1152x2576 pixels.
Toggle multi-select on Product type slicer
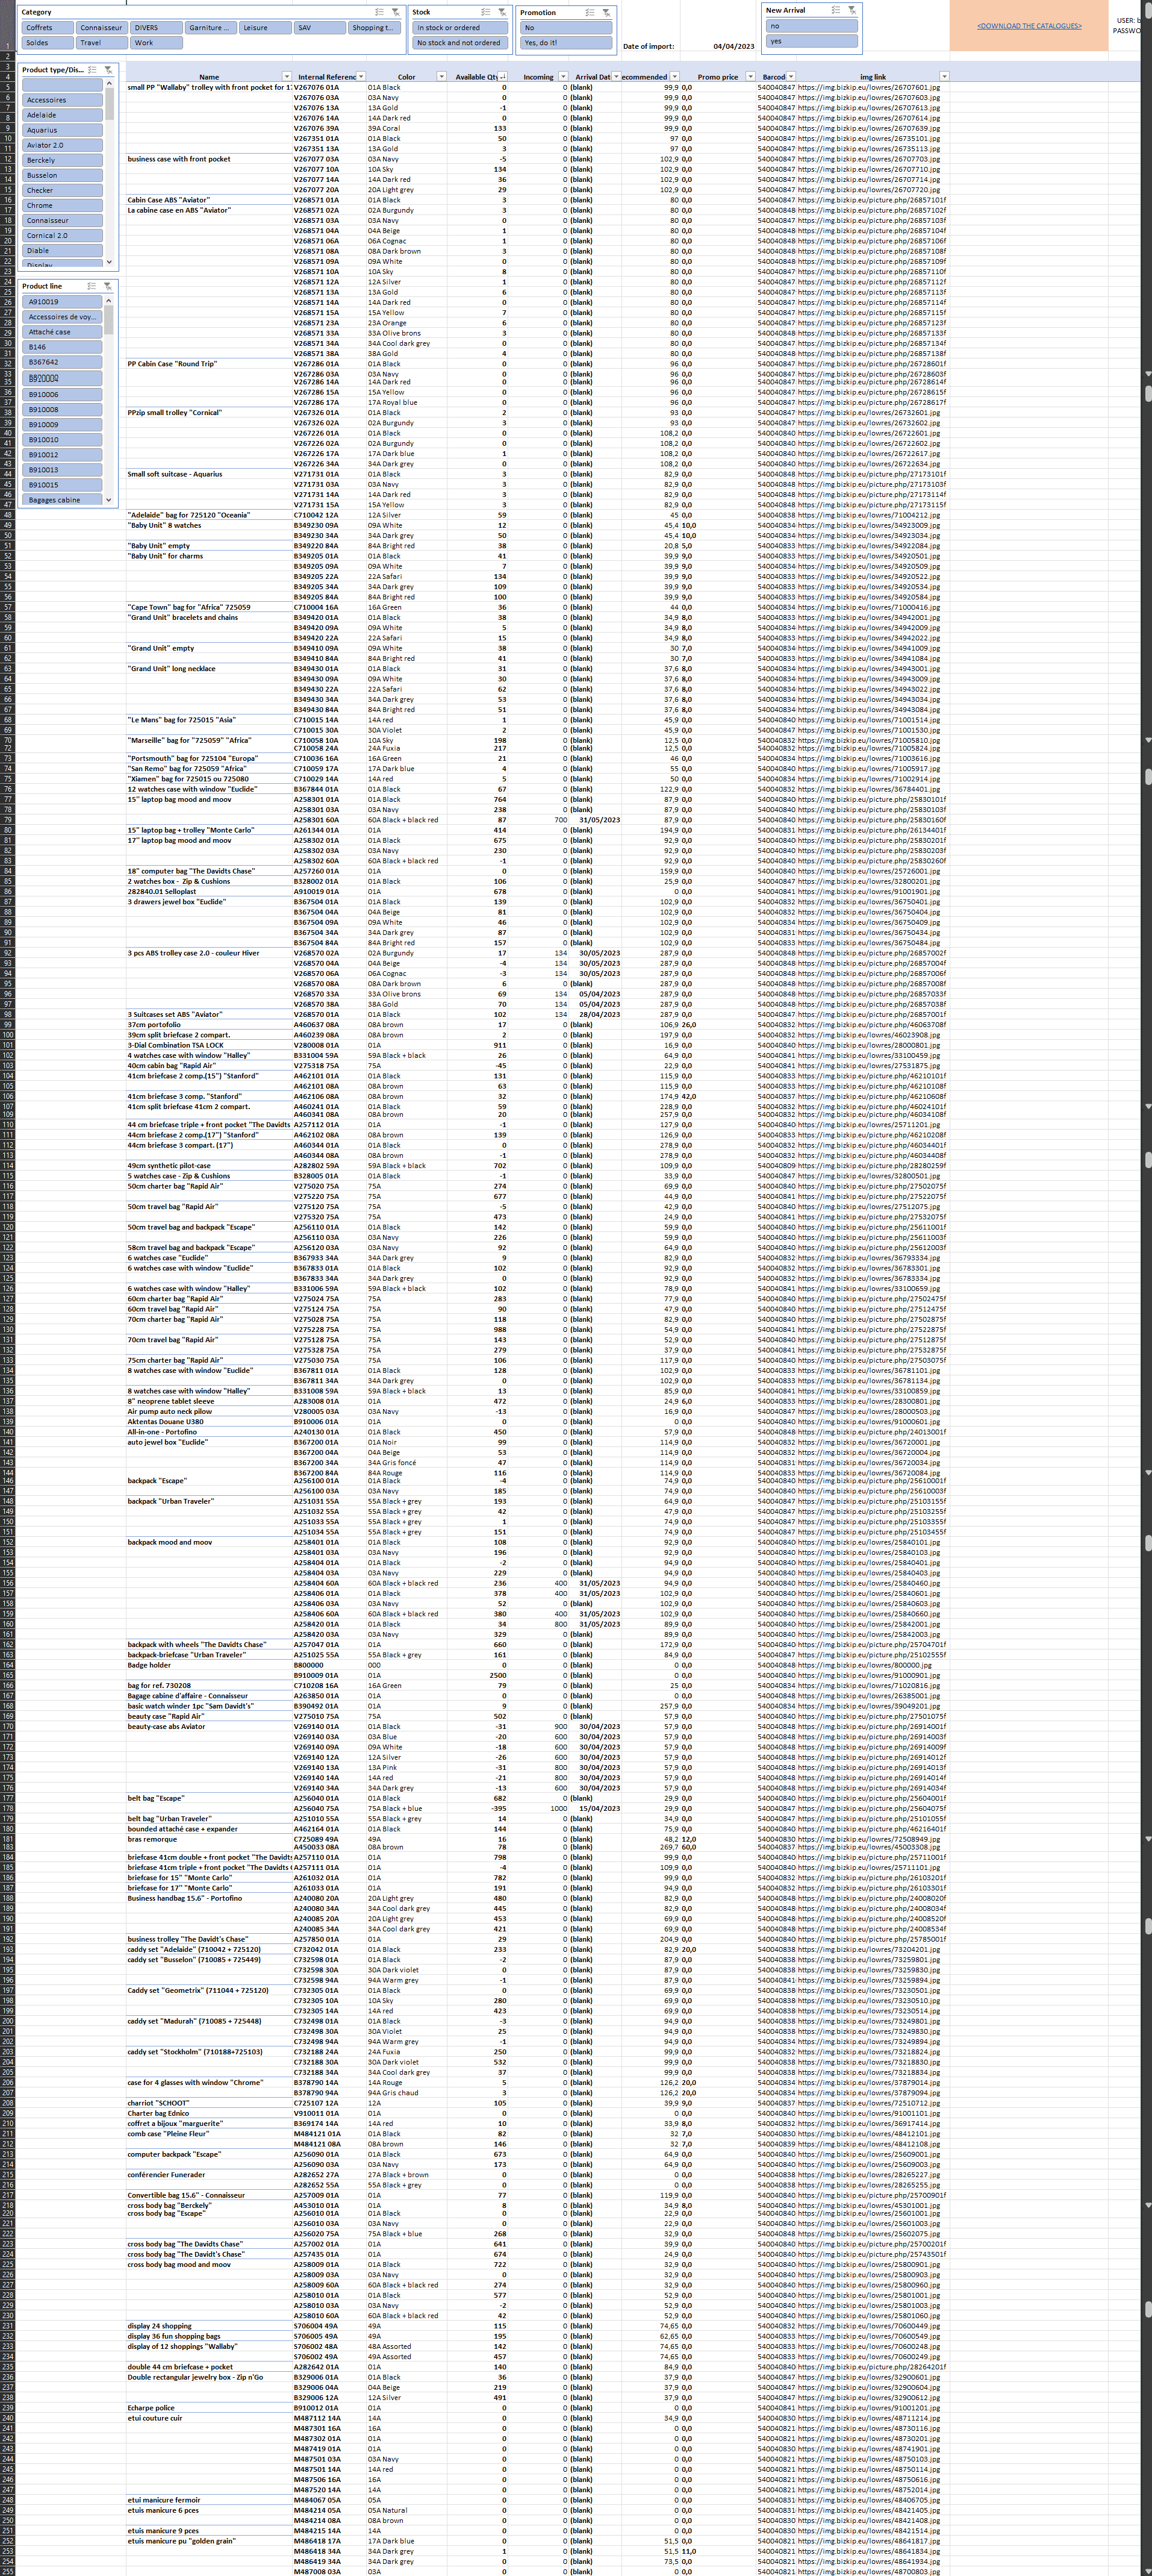click(92, 70)
